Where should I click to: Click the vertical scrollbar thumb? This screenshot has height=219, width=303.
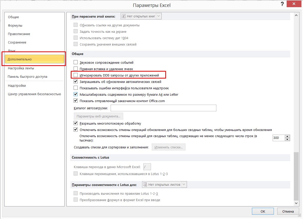[x=296, y=177]
